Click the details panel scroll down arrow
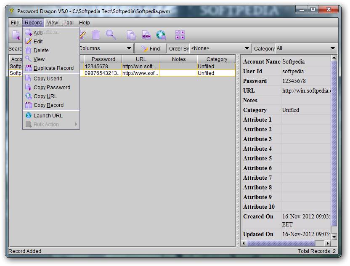The height and width of the screenshot is (266, 350). tap(334, 237)
